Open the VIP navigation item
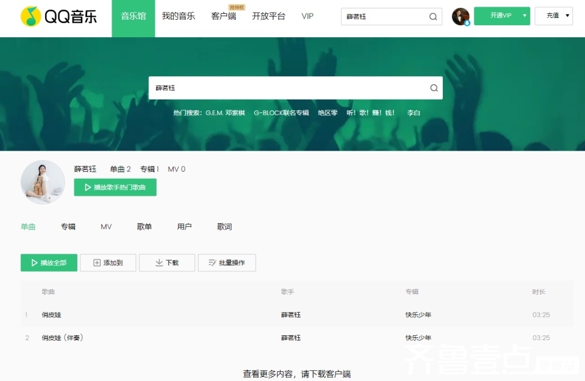585x381 pixels. point(307,16)
